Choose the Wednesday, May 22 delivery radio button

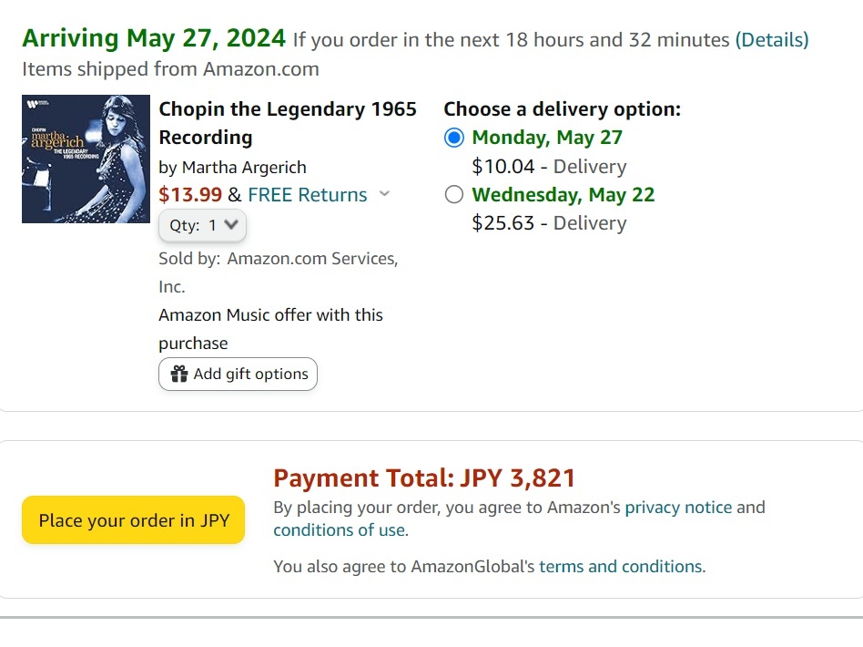click(x=454, y=194)
